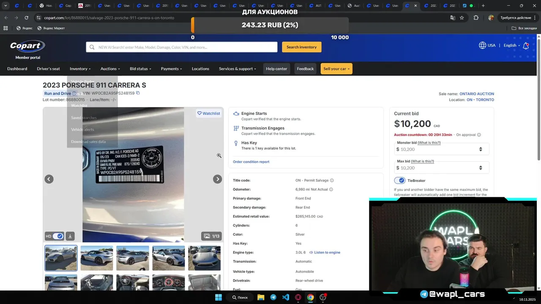Click the Max bid amount field
541x304 pixels.
point(441,168)
